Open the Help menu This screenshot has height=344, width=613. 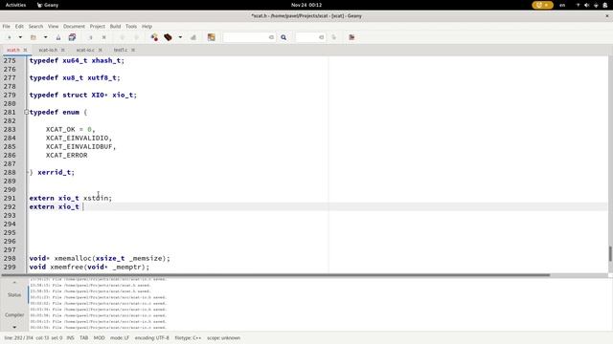147,27
